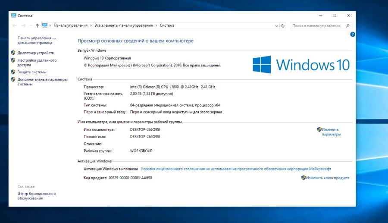Click shield icon beside Диспетчер устройств
The height and width of the screenshot is (223, 388).
pyautogui.click(x=13, y=53)
